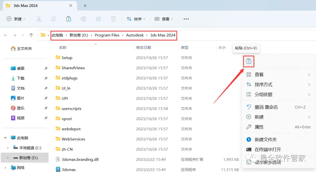
Task: Click 此电脑 in the address bar
Action: point(57,35)
